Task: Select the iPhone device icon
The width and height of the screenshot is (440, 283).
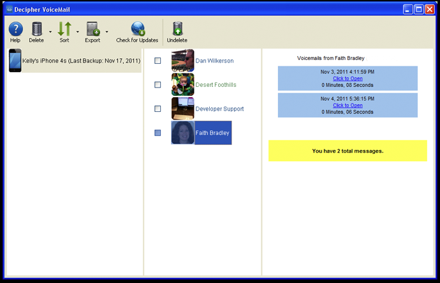Action: (15, 61)
